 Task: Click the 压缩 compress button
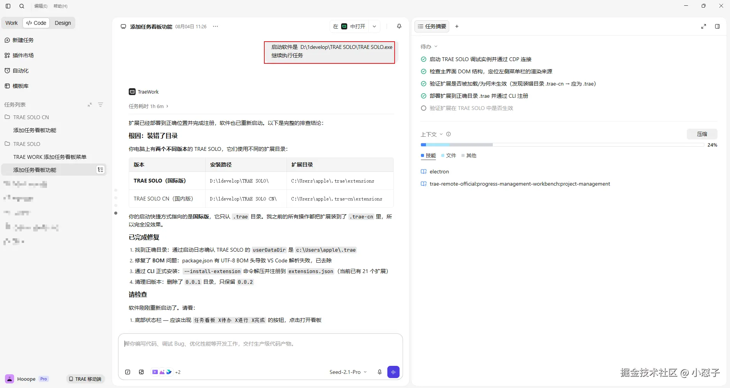pyautogui.click(x=702, y=134)
